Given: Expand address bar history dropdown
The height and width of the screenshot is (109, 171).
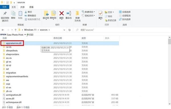Looking at the screenshot, I should (64, 30).
